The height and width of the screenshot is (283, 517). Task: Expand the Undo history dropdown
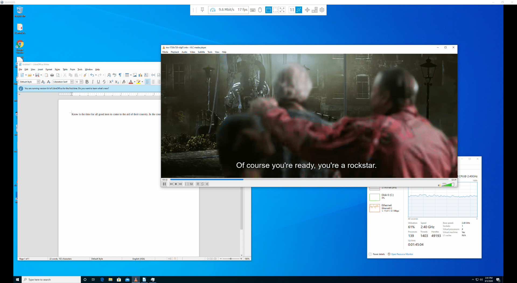click(96, 75)
